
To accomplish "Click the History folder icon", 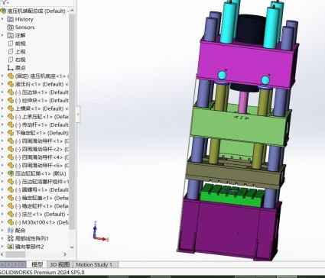I will 11,19.
